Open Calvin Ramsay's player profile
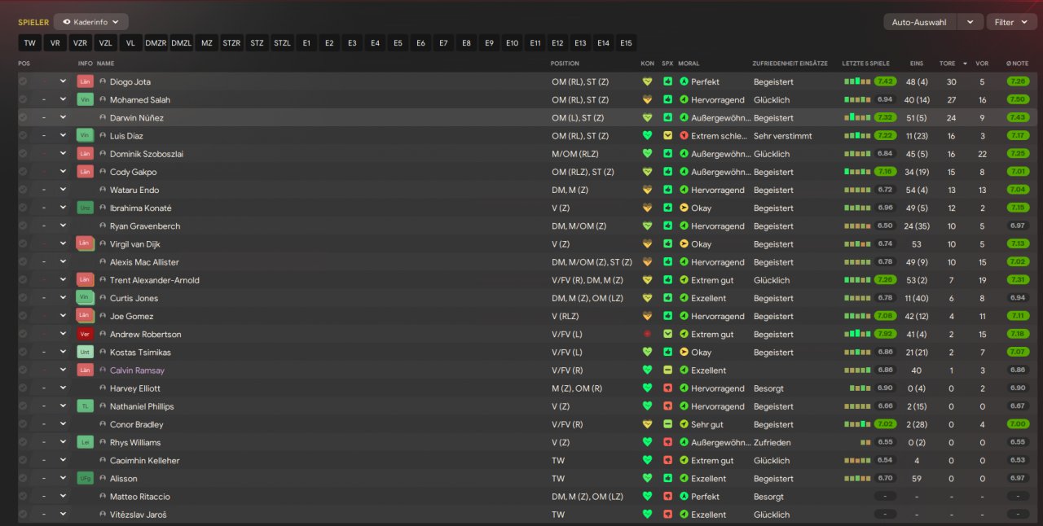1043x526 pixels. [x=137, y=370]
